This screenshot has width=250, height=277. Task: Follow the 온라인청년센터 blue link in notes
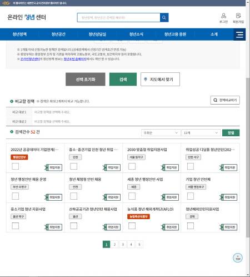click(30, 59)
